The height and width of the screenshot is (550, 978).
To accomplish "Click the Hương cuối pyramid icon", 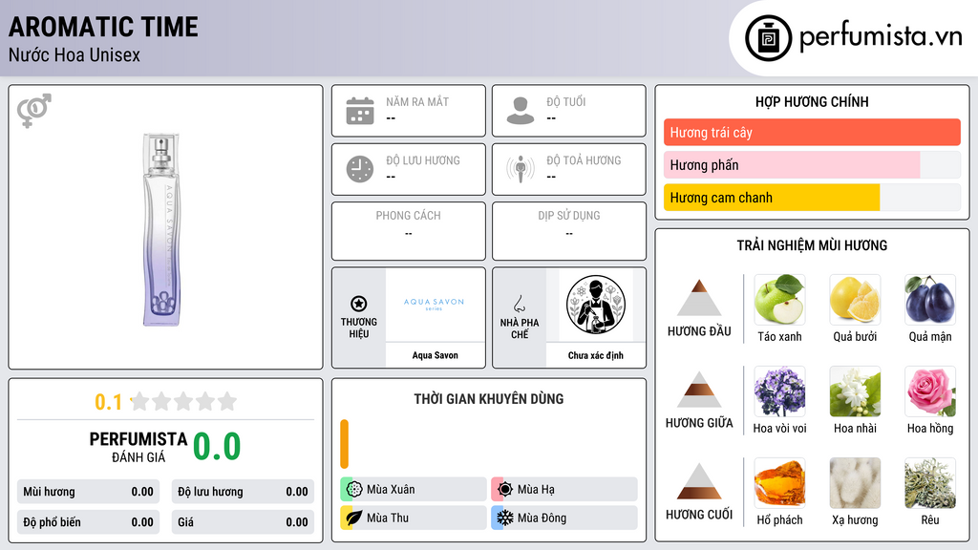I will tap(699, 481).
